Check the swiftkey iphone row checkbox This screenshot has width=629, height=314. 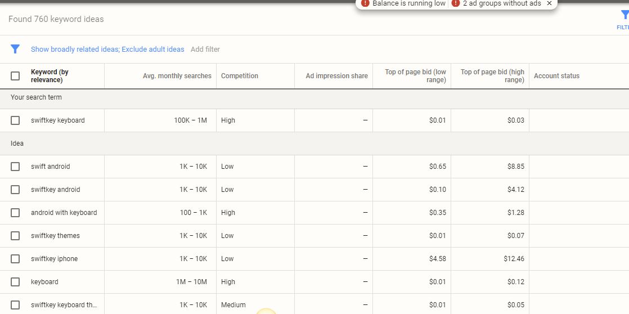point(15,259)
